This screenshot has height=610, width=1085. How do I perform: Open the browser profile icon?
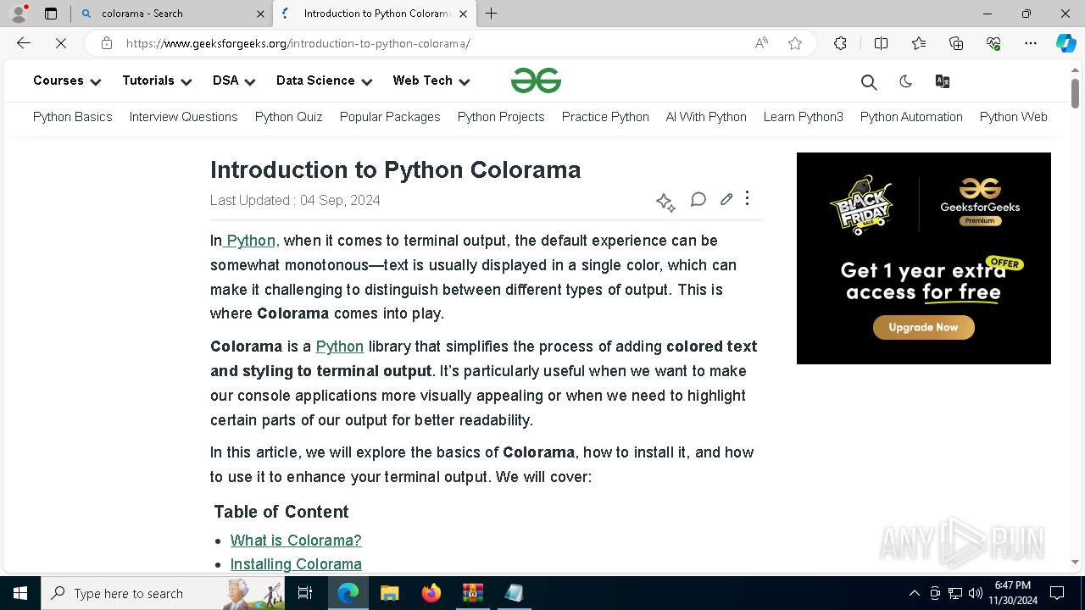pyautogui.click(x=19, y=14)
